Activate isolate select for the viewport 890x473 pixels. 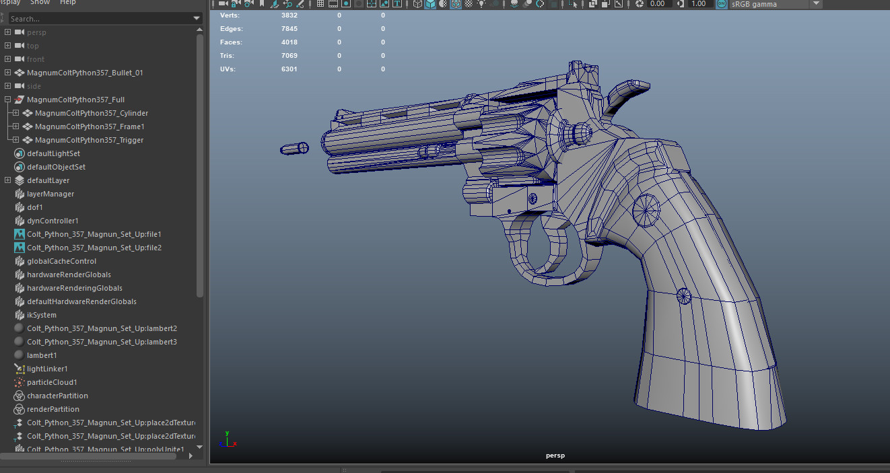tap(572, 4)
